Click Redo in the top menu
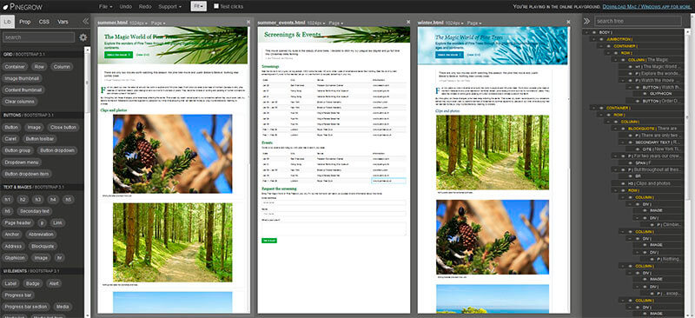 [x=145, y=7]
